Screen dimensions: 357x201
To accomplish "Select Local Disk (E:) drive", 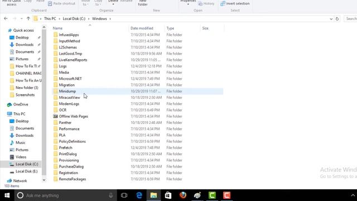I will (26, 171).
